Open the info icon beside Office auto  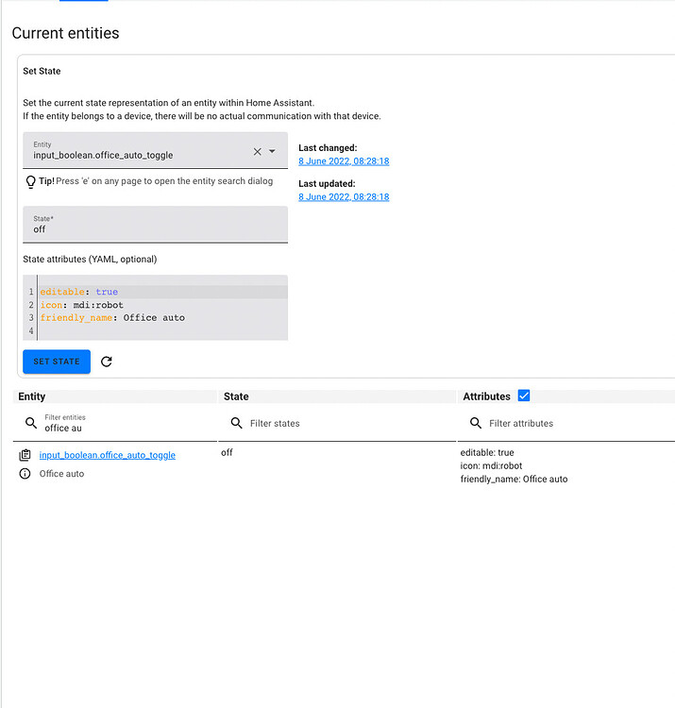[x=25, y=474]
